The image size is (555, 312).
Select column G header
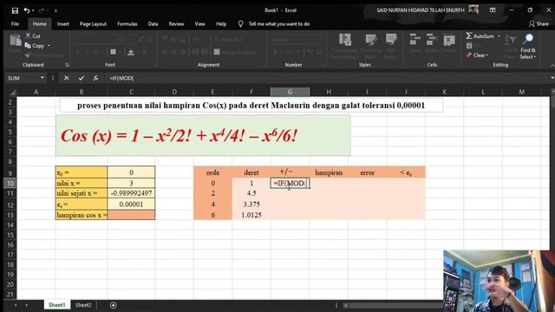(x=290, y=92)
